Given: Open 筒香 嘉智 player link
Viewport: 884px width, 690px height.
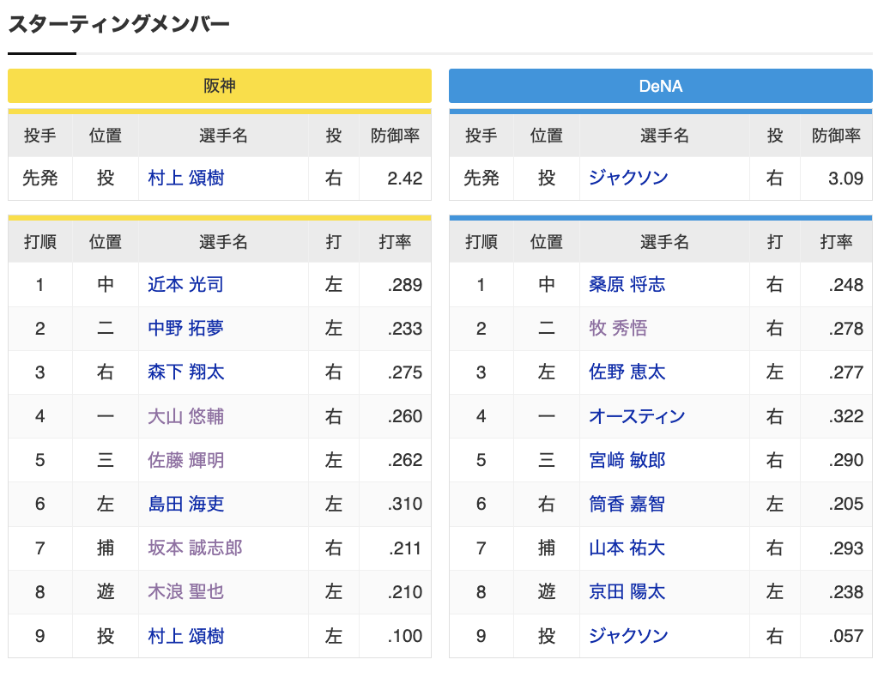Looking at the screenshot, I should [x=627, y=504].
